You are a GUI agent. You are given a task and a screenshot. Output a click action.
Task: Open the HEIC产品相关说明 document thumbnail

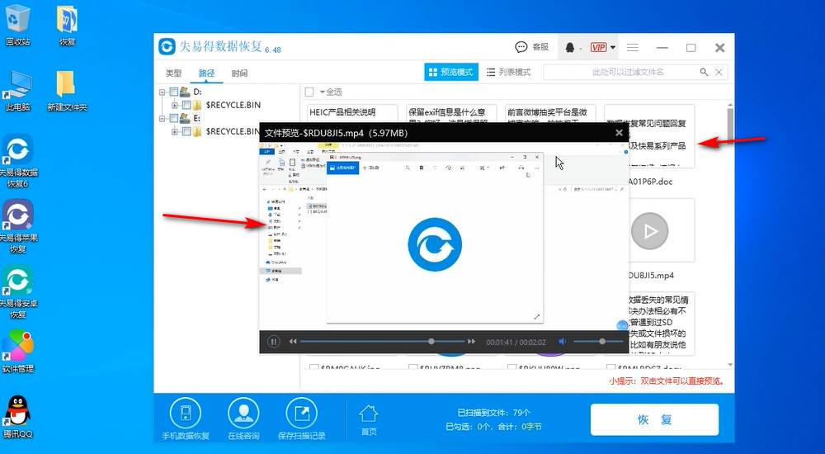point(352,113)
